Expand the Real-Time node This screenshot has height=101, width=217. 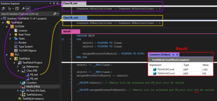point(11,34)
